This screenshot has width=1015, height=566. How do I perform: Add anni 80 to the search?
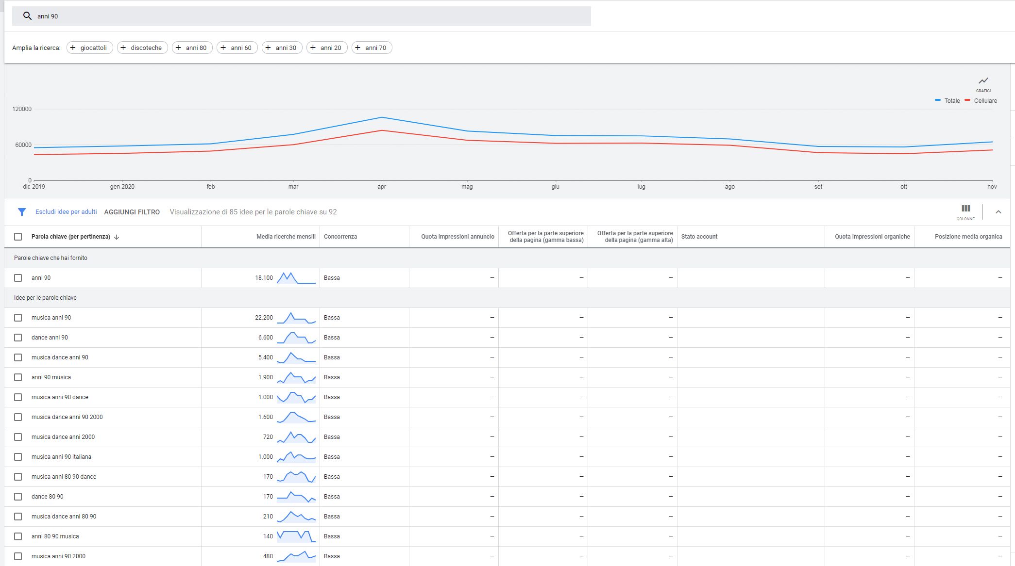(x=192, y=48)
